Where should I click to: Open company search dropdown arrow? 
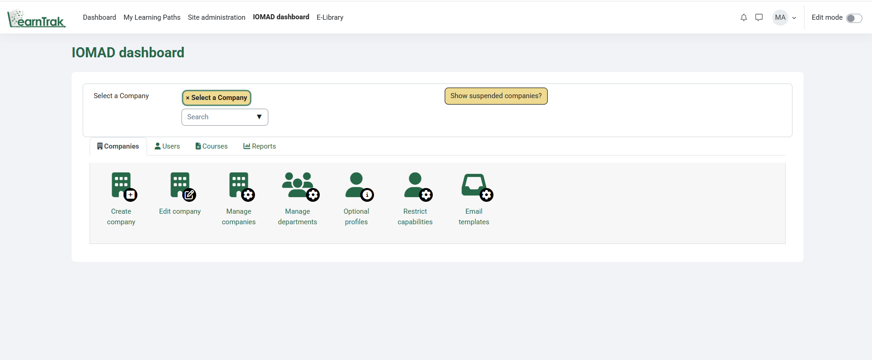coord(259,117)
